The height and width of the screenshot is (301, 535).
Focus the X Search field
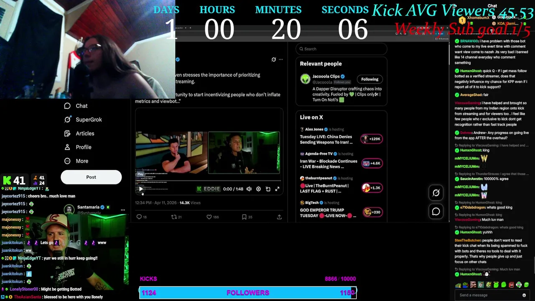(x=341, y=49)
